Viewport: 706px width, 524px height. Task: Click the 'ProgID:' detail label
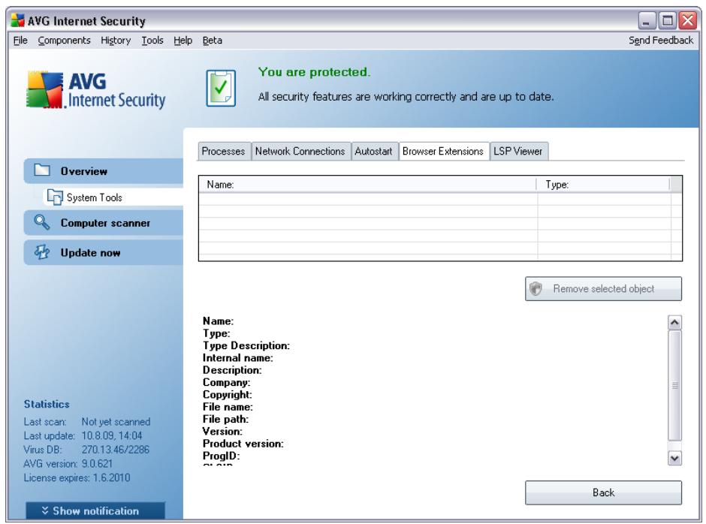click(221, 456)
